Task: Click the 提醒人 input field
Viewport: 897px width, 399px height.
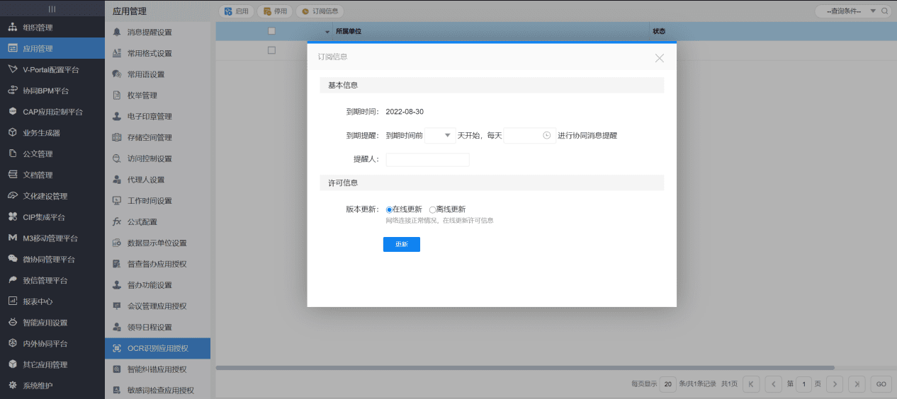Action: 427,159
